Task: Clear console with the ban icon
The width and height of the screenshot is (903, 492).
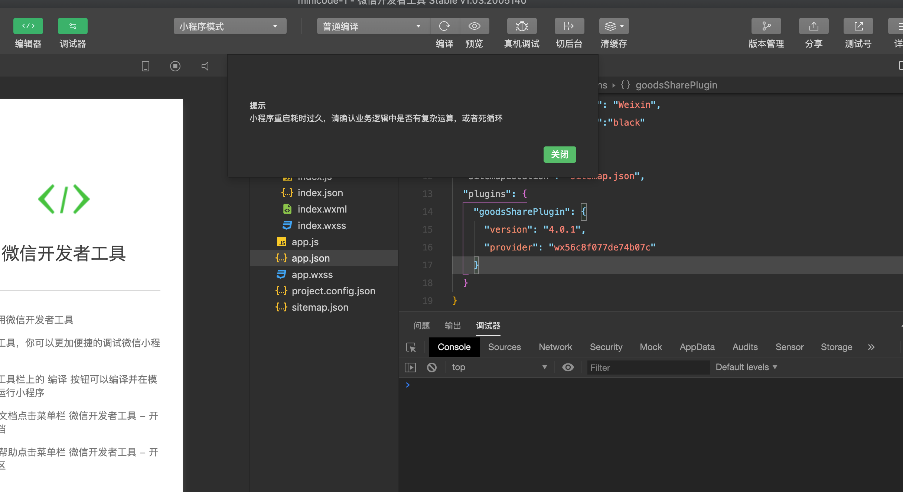Action: (x=431, y=367)
